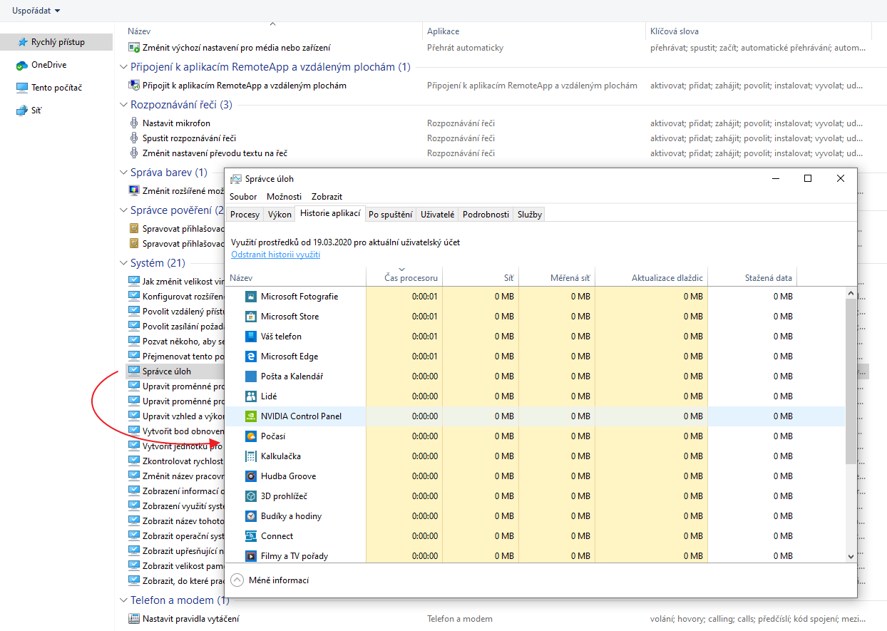The height and width of the screenshot is (631, 887).
Task: Click the Nastavit pravidla vytáčení phone icon
Action: [134, 619]
